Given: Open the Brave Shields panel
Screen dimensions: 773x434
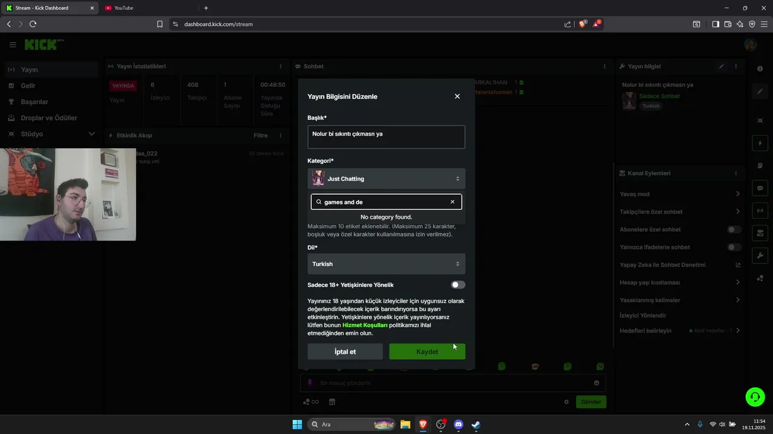Looking at the screenshot, I should pyautogui.click(x=583, y=24).
